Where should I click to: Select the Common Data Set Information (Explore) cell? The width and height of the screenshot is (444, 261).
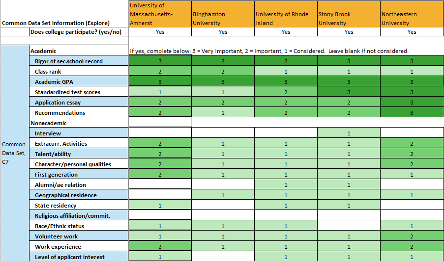click(64, 14)
